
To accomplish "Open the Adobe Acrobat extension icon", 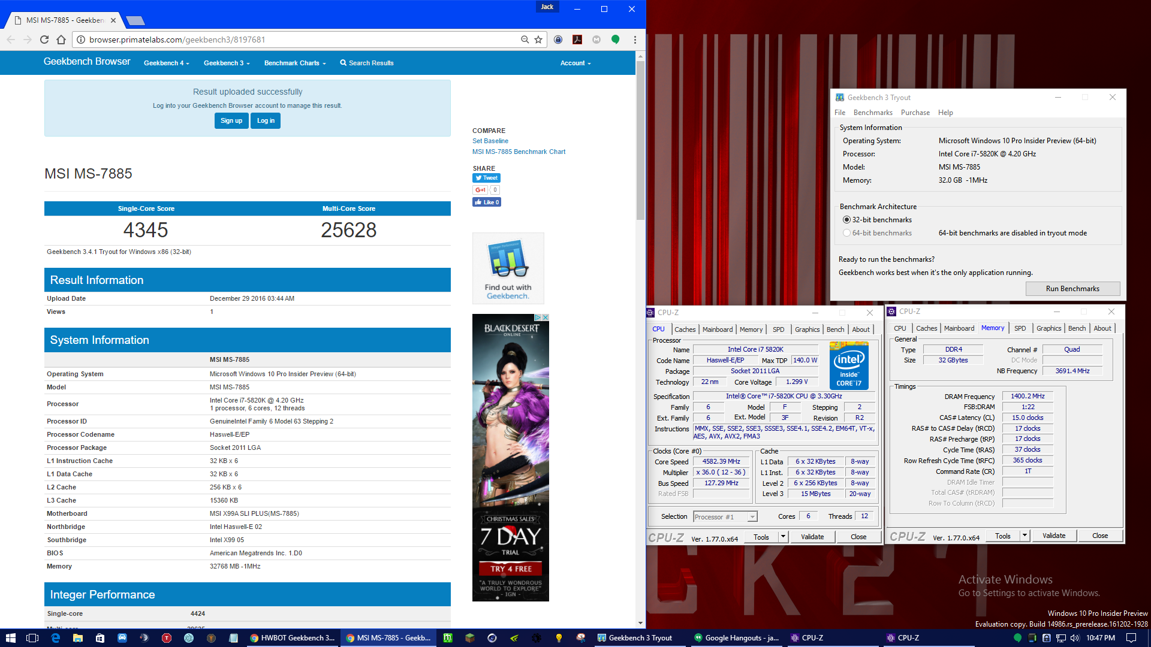I will 577,40.
